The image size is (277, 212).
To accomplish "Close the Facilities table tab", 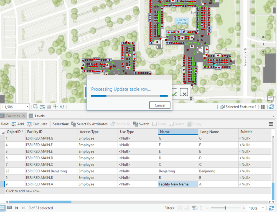I will [x=24, y=116].
